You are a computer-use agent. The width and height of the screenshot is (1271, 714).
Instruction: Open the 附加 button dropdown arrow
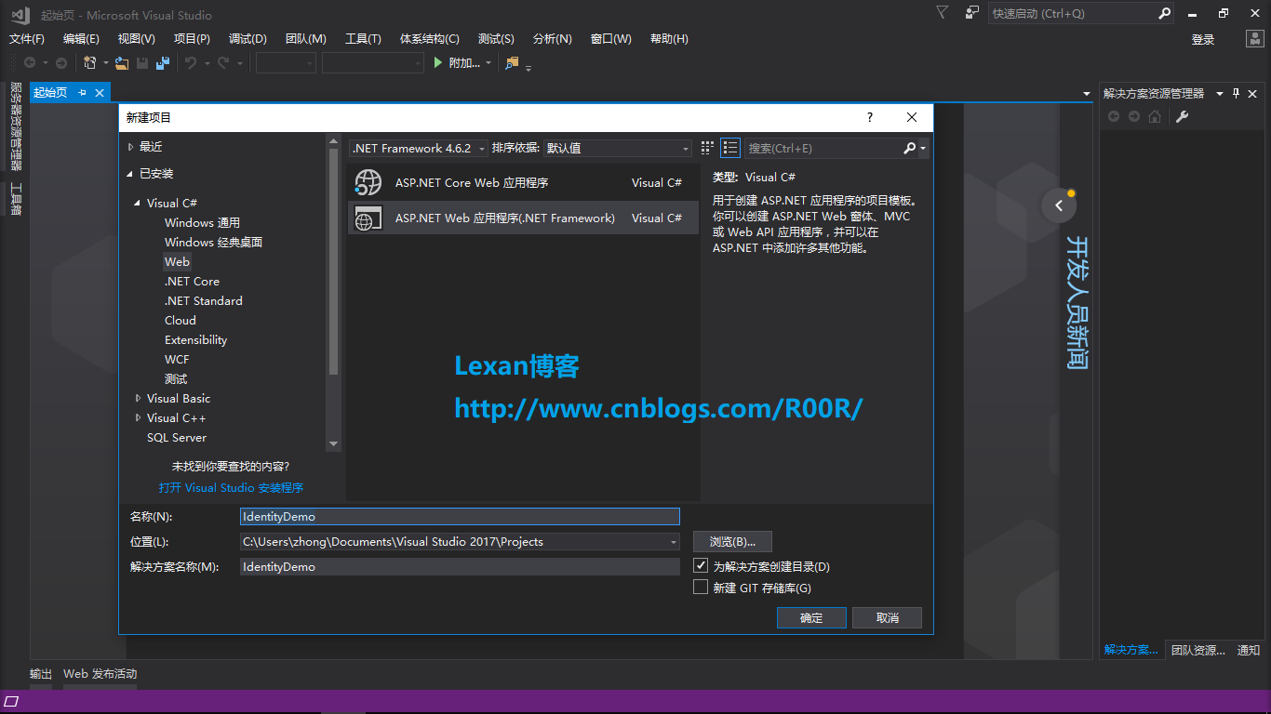click(x=488, y=63)
